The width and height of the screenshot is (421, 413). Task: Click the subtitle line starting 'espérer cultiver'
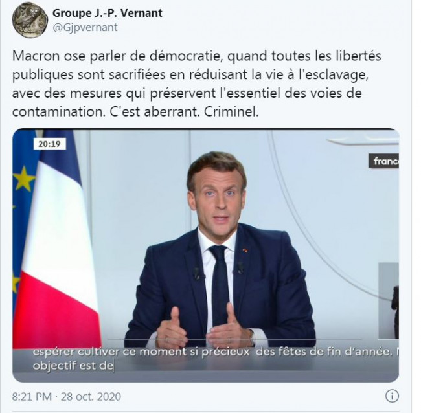pos(214,352)
